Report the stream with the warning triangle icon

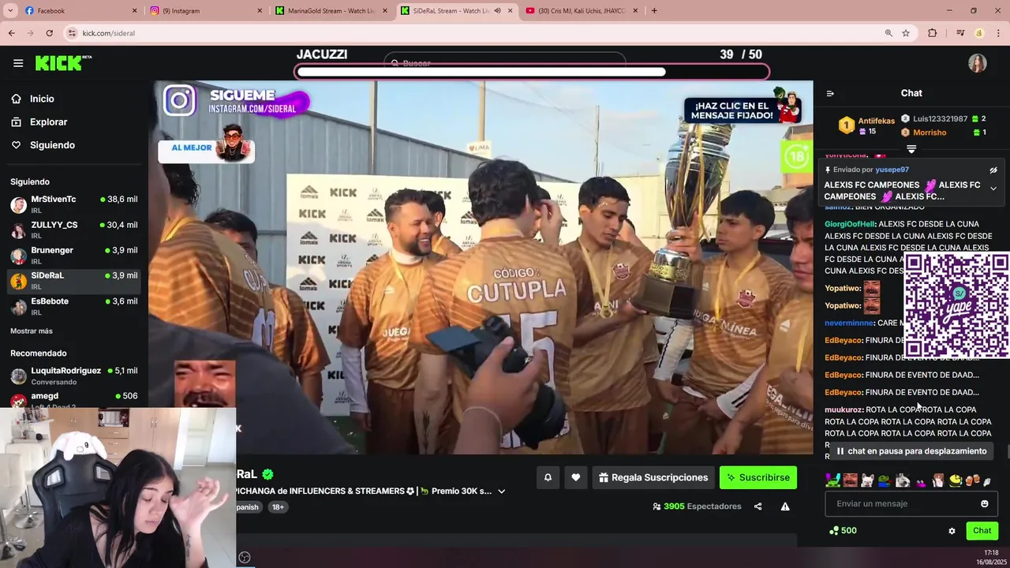785,506
